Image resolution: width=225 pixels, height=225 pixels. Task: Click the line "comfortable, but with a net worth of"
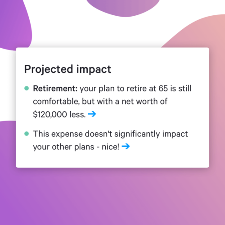pyautogui.click(x=100, y=101)
